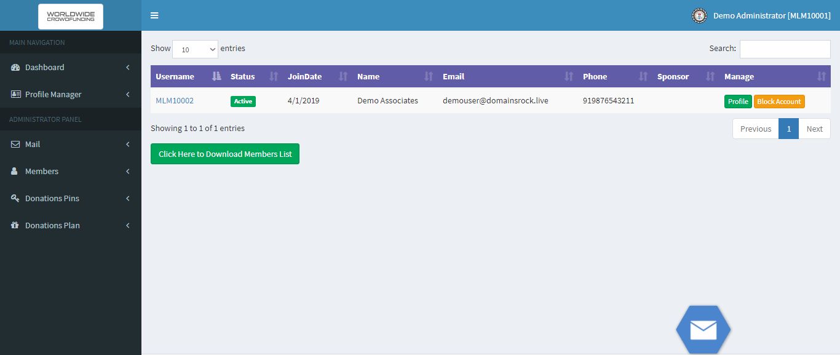Click green Profile button for MLM10002
This screenshot has height=355, width=840.
point(738,102)
